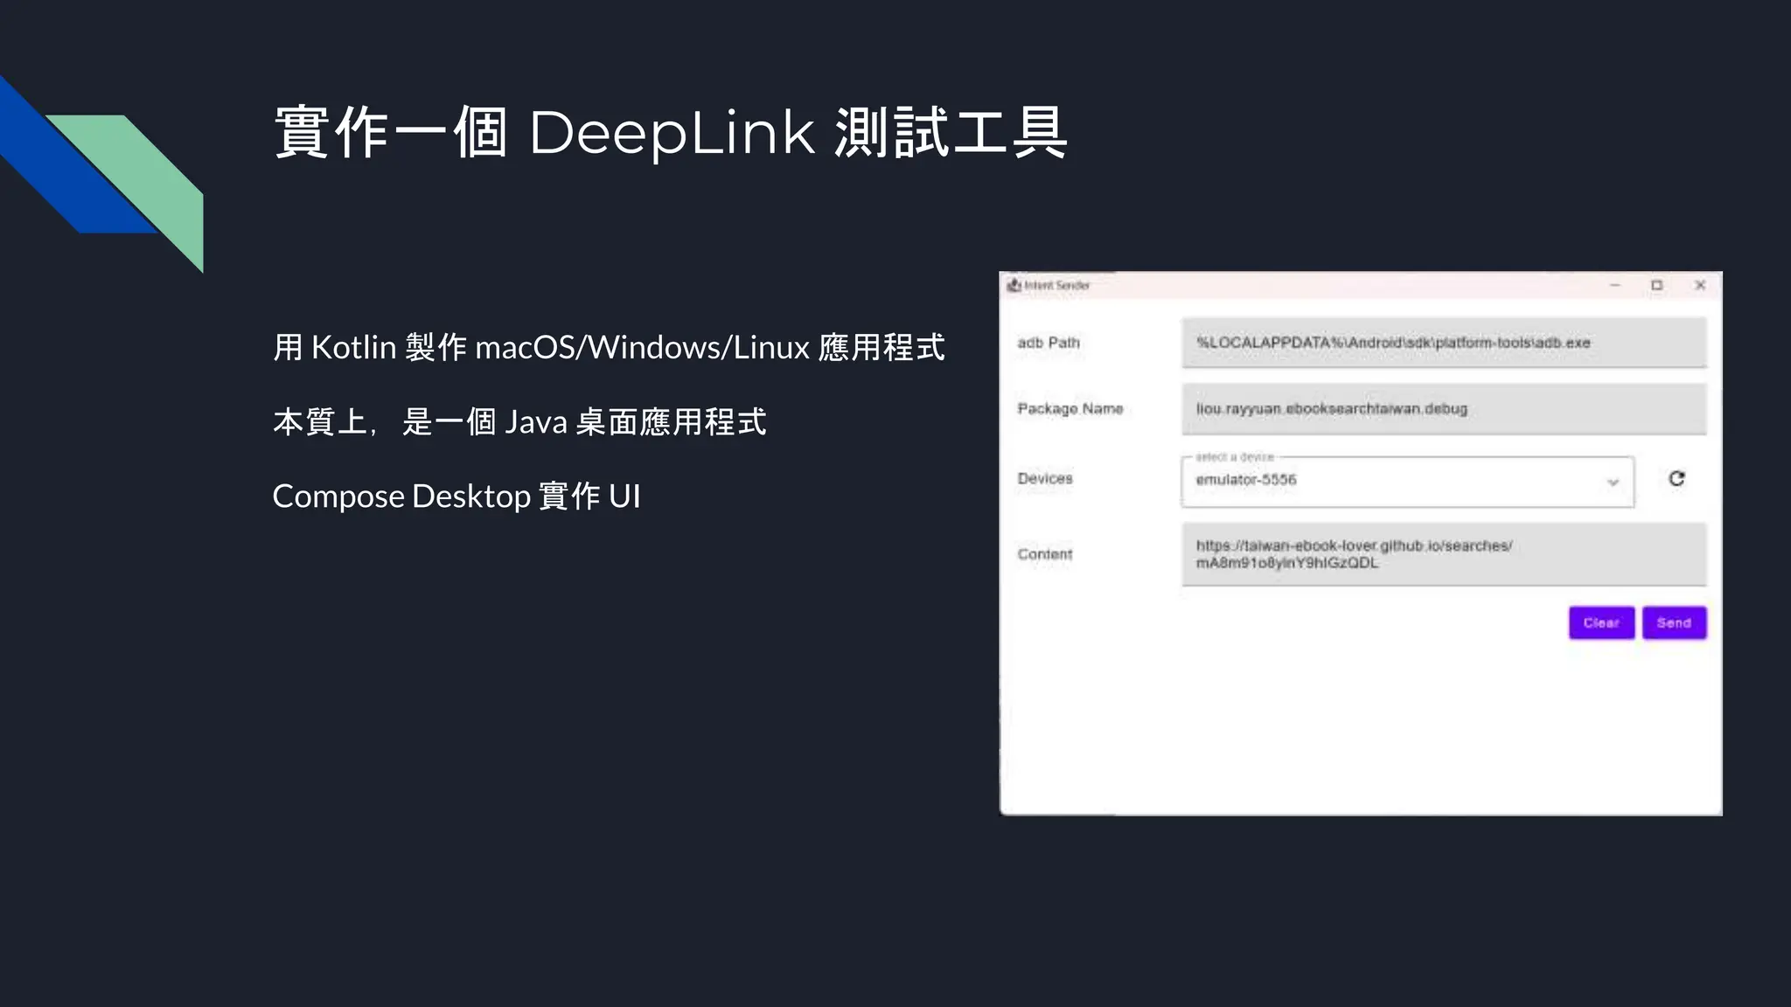This screenshot has width=1791, height=1007.
Task: Focus the Package Name input field
Action: tap(1444, 408)
